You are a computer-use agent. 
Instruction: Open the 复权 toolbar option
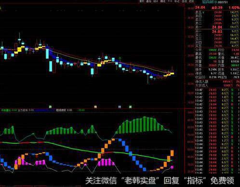(142, 1)
